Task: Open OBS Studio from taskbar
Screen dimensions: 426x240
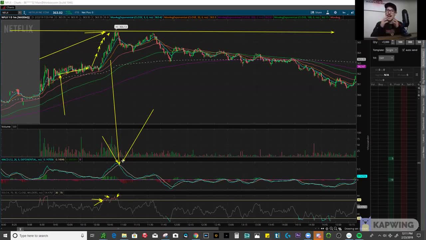Action: click(x=339, y=236)
